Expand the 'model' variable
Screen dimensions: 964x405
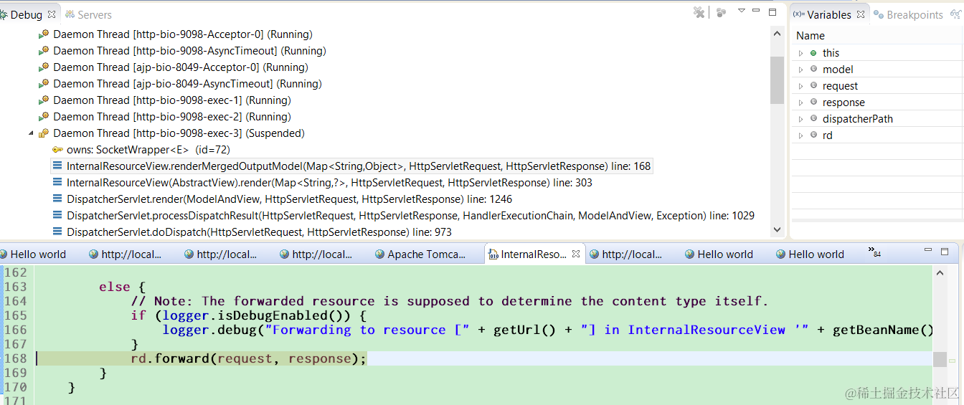pyautogui.click(x=801, y=70)
